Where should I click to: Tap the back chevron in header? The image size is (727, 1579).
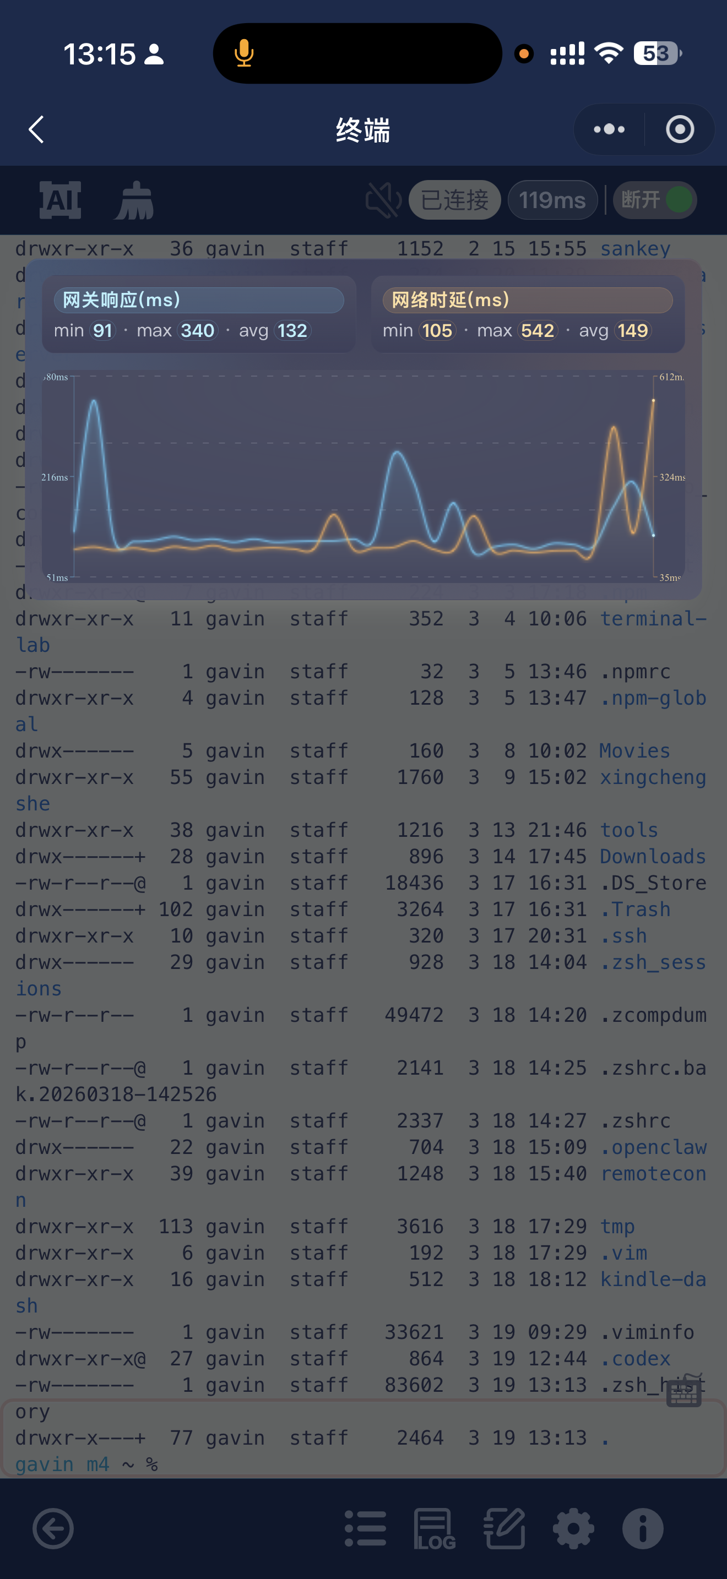37,129
